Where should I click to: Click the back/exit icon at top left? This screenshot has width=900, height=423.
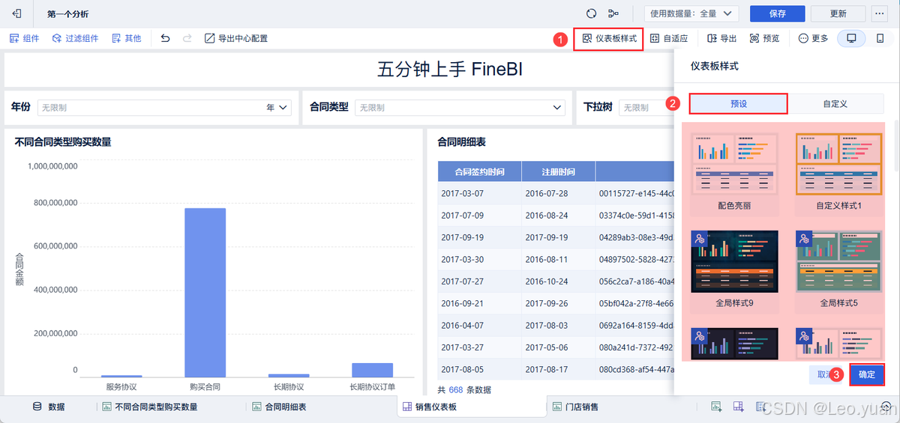[16, 13]
